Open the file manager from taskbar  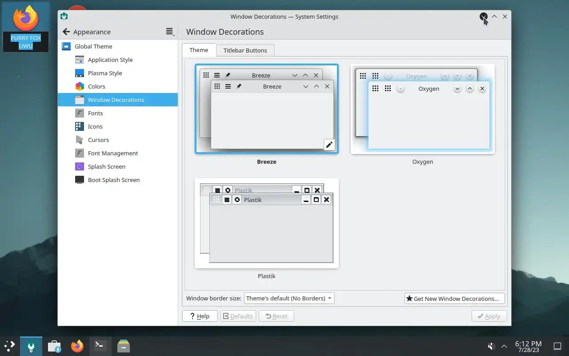coord(123,346)
